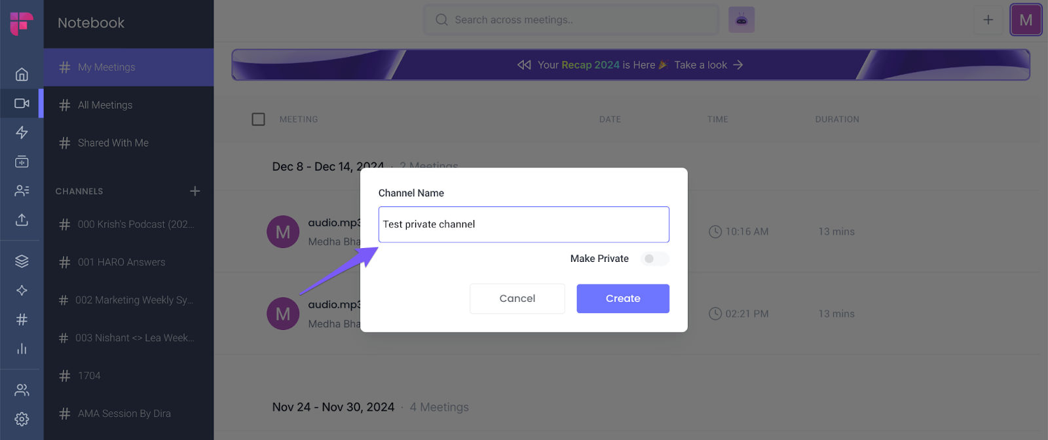Click the Create button
The height and width of the screenshot is (440, 1048).
(x=622, y=299)
